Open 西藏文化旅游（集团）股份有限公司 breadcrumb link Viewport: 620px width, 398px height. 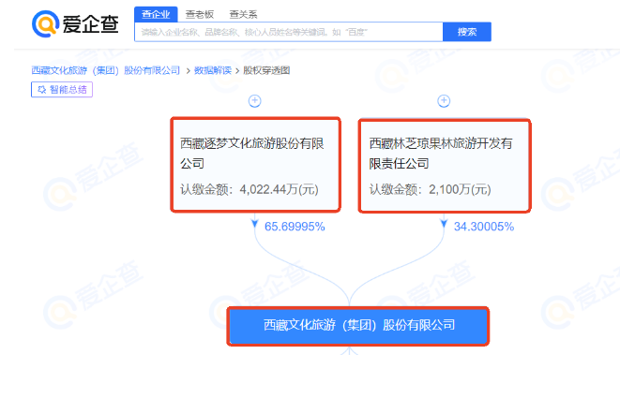(106, 70)
